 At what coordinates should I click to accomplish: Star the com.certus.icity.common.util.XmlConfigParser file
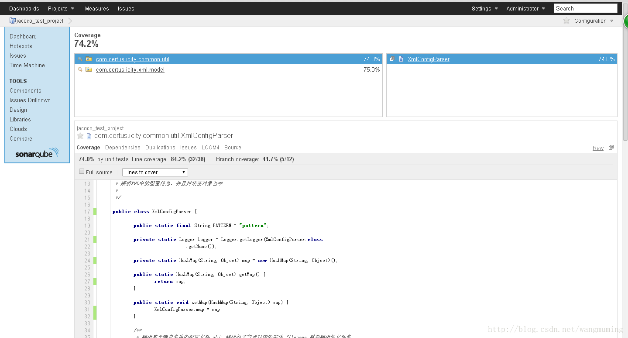(x=80, y=136)
